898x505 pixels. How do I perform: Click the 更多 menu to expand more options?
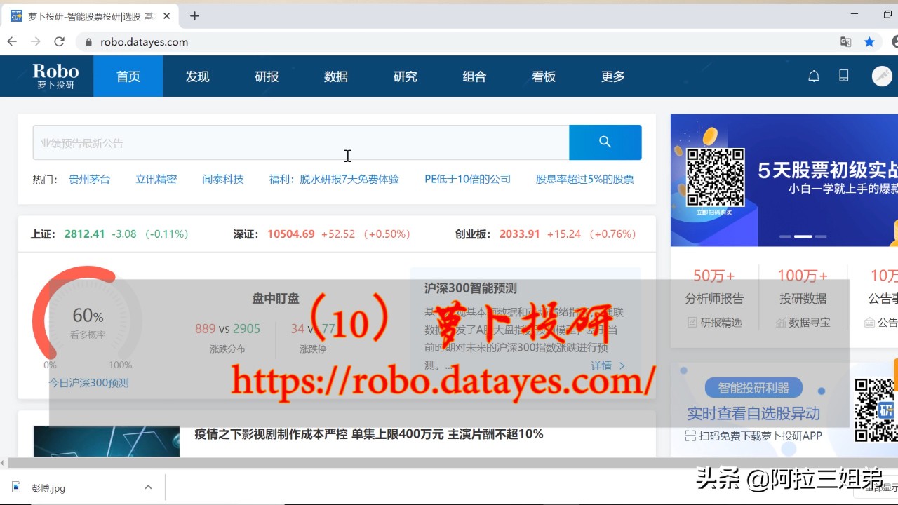tap(612, 76)
